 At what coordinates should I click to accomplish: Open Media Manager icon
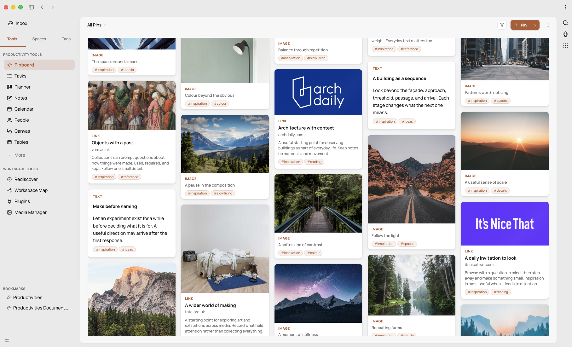point(9,212)
